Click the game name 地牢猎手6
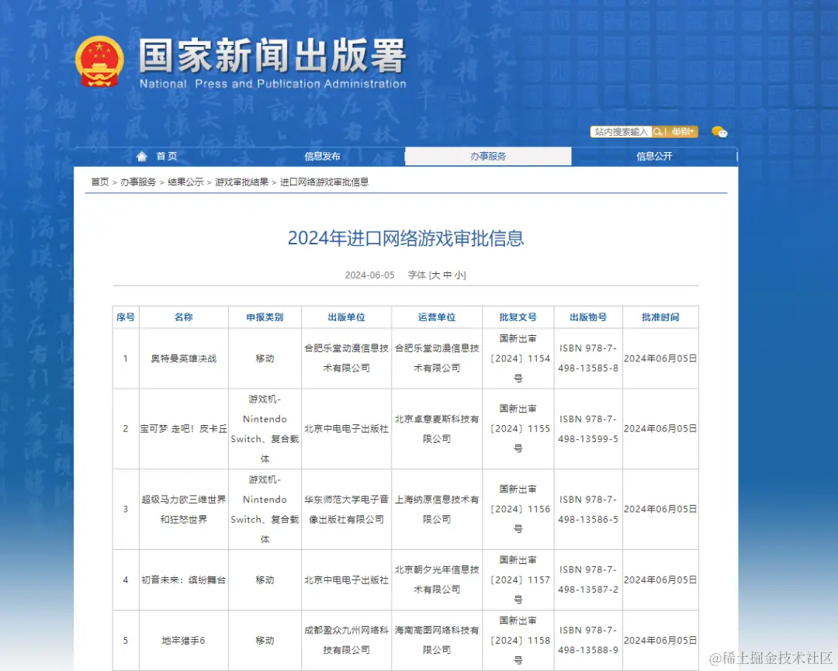This screenshot has width=838, height=671. tap(183, 640)
